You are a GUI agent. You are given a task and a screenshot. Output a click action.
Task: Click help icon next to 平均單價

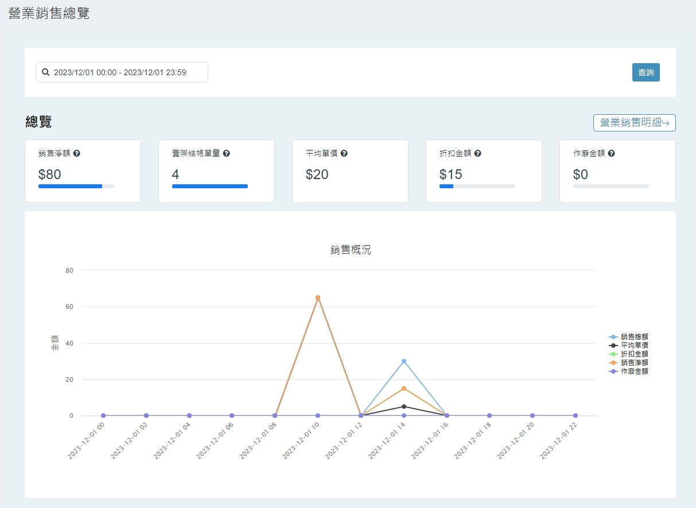coord(344,154)
